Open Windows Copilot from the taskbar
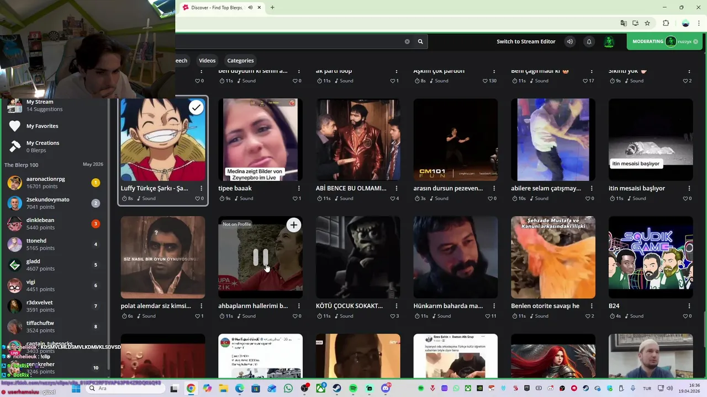 tap(207, 389)
